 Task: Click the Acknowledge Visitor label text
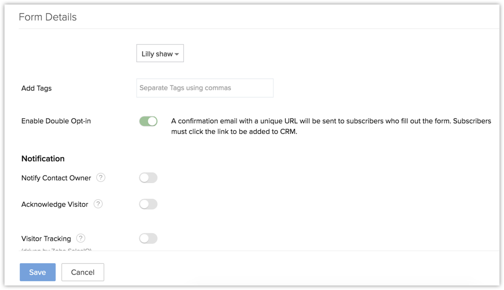click(x=55, y=204)
